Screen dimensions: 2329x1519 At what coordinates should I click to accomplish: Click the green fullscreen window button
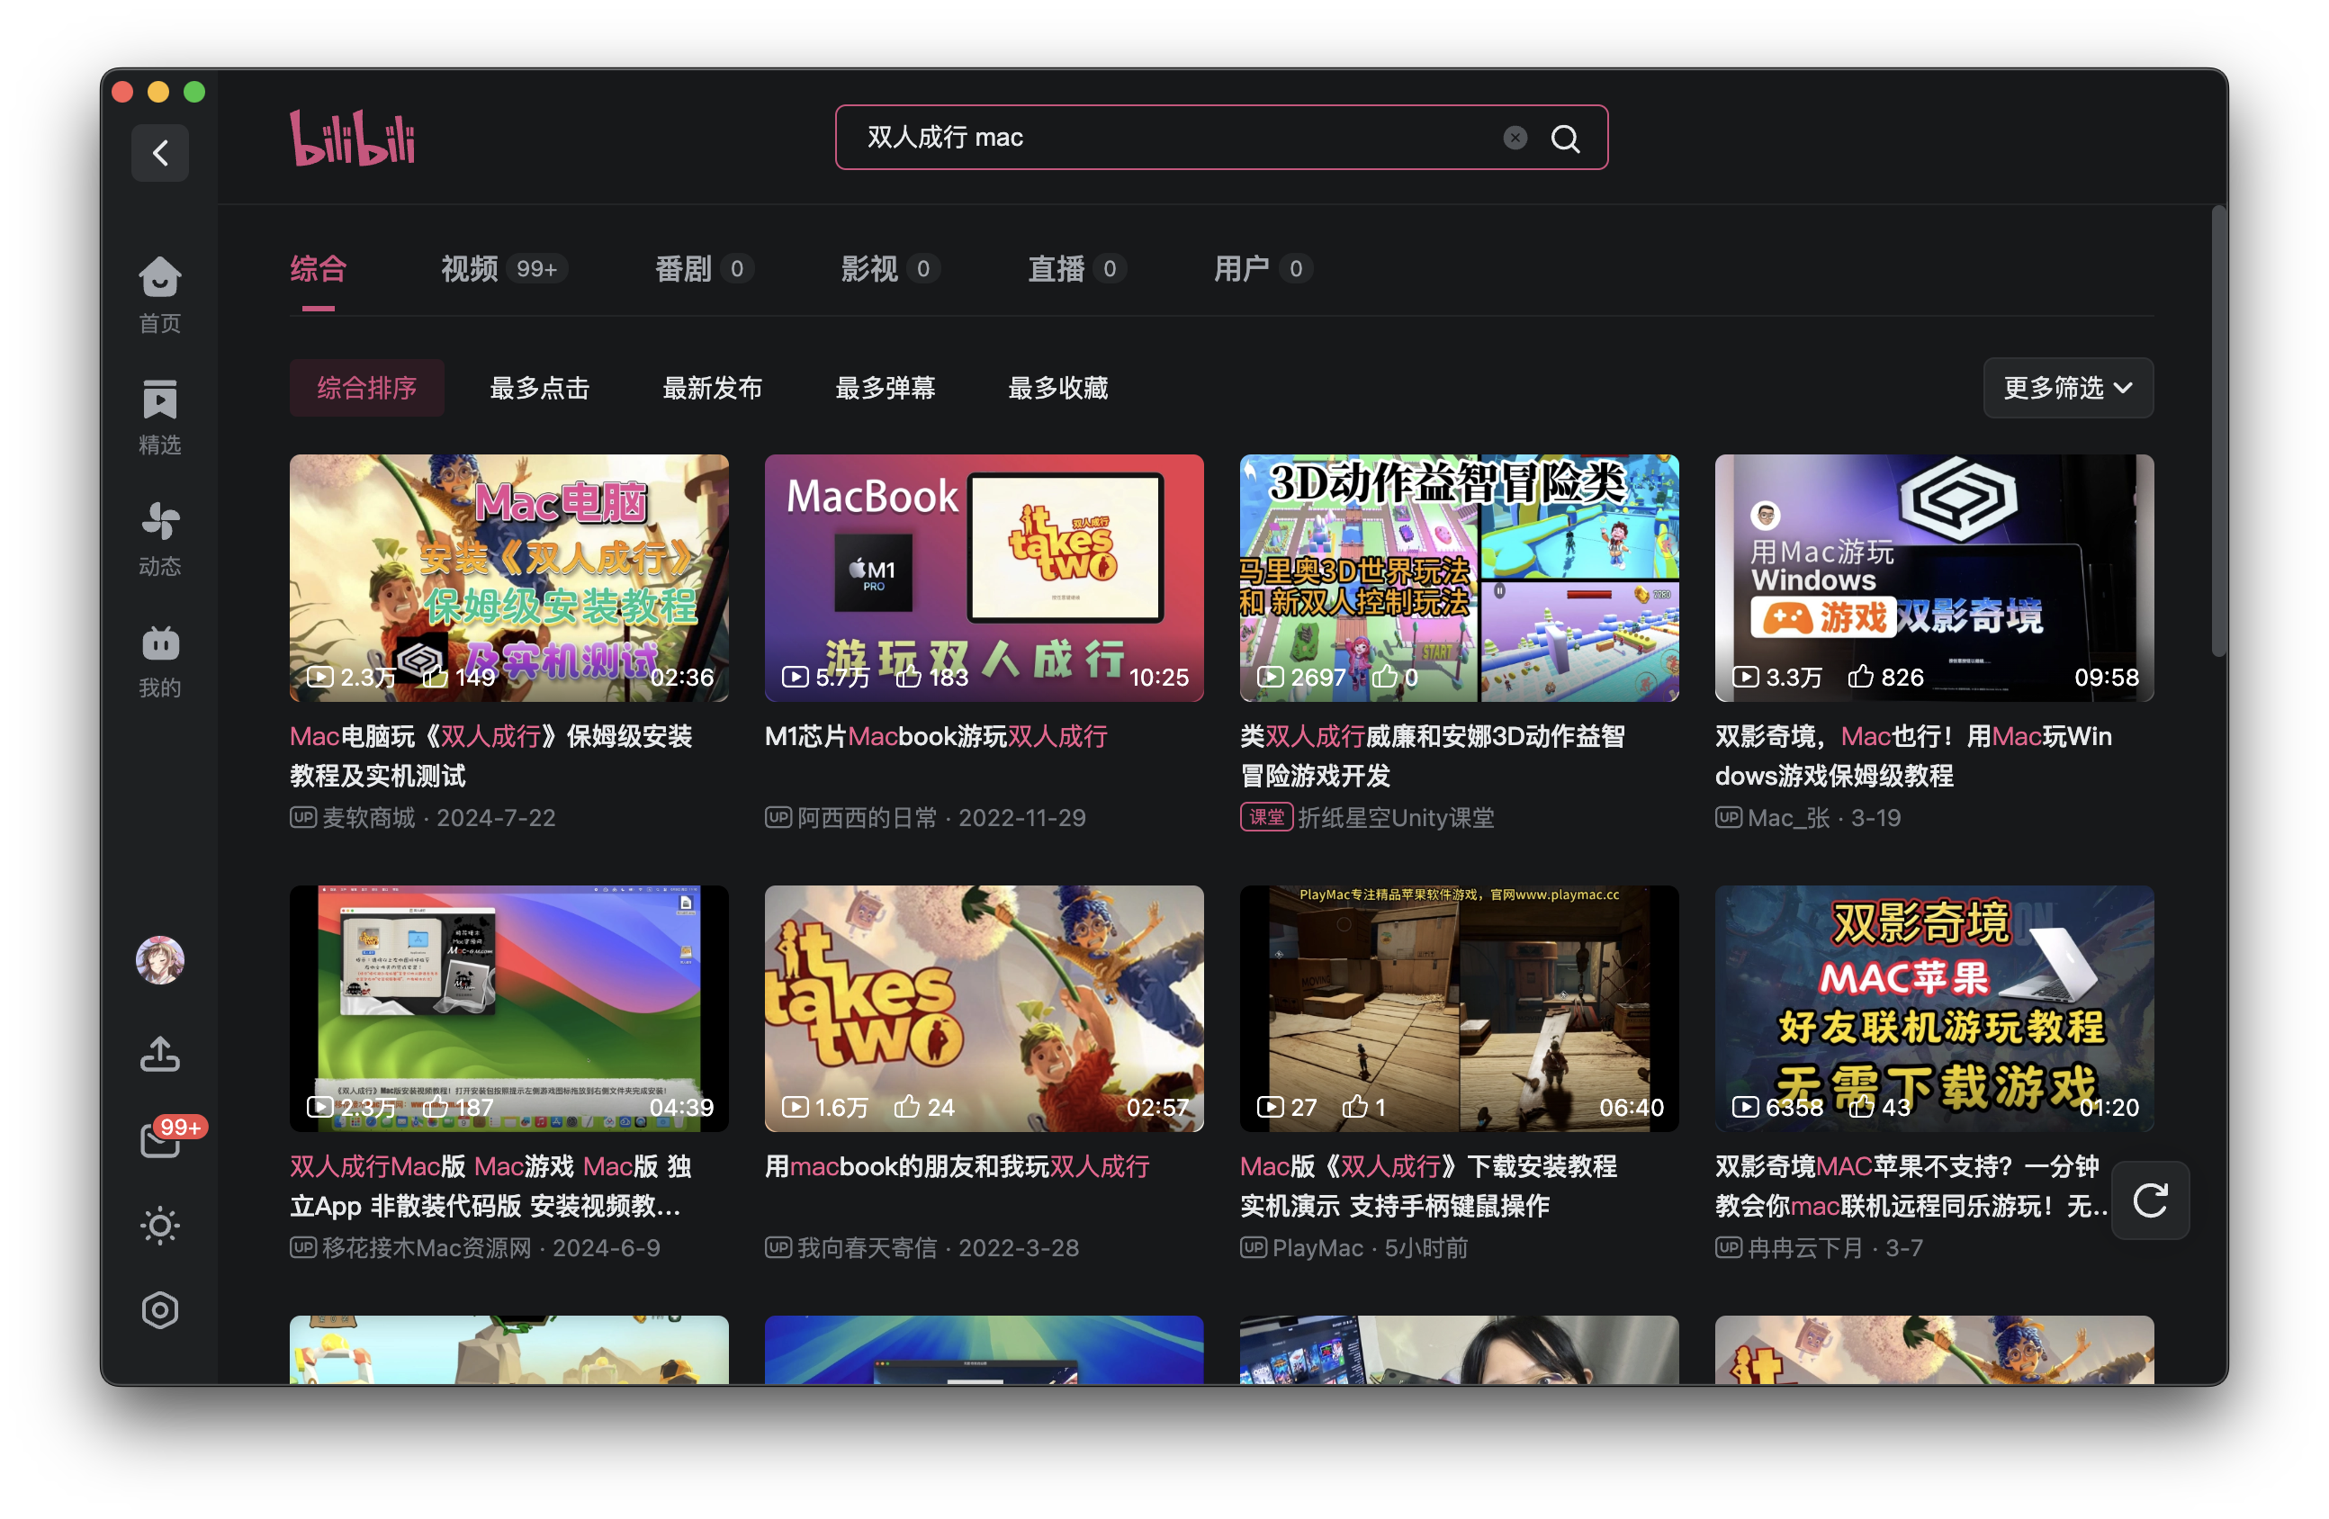(x=194, y=92)
